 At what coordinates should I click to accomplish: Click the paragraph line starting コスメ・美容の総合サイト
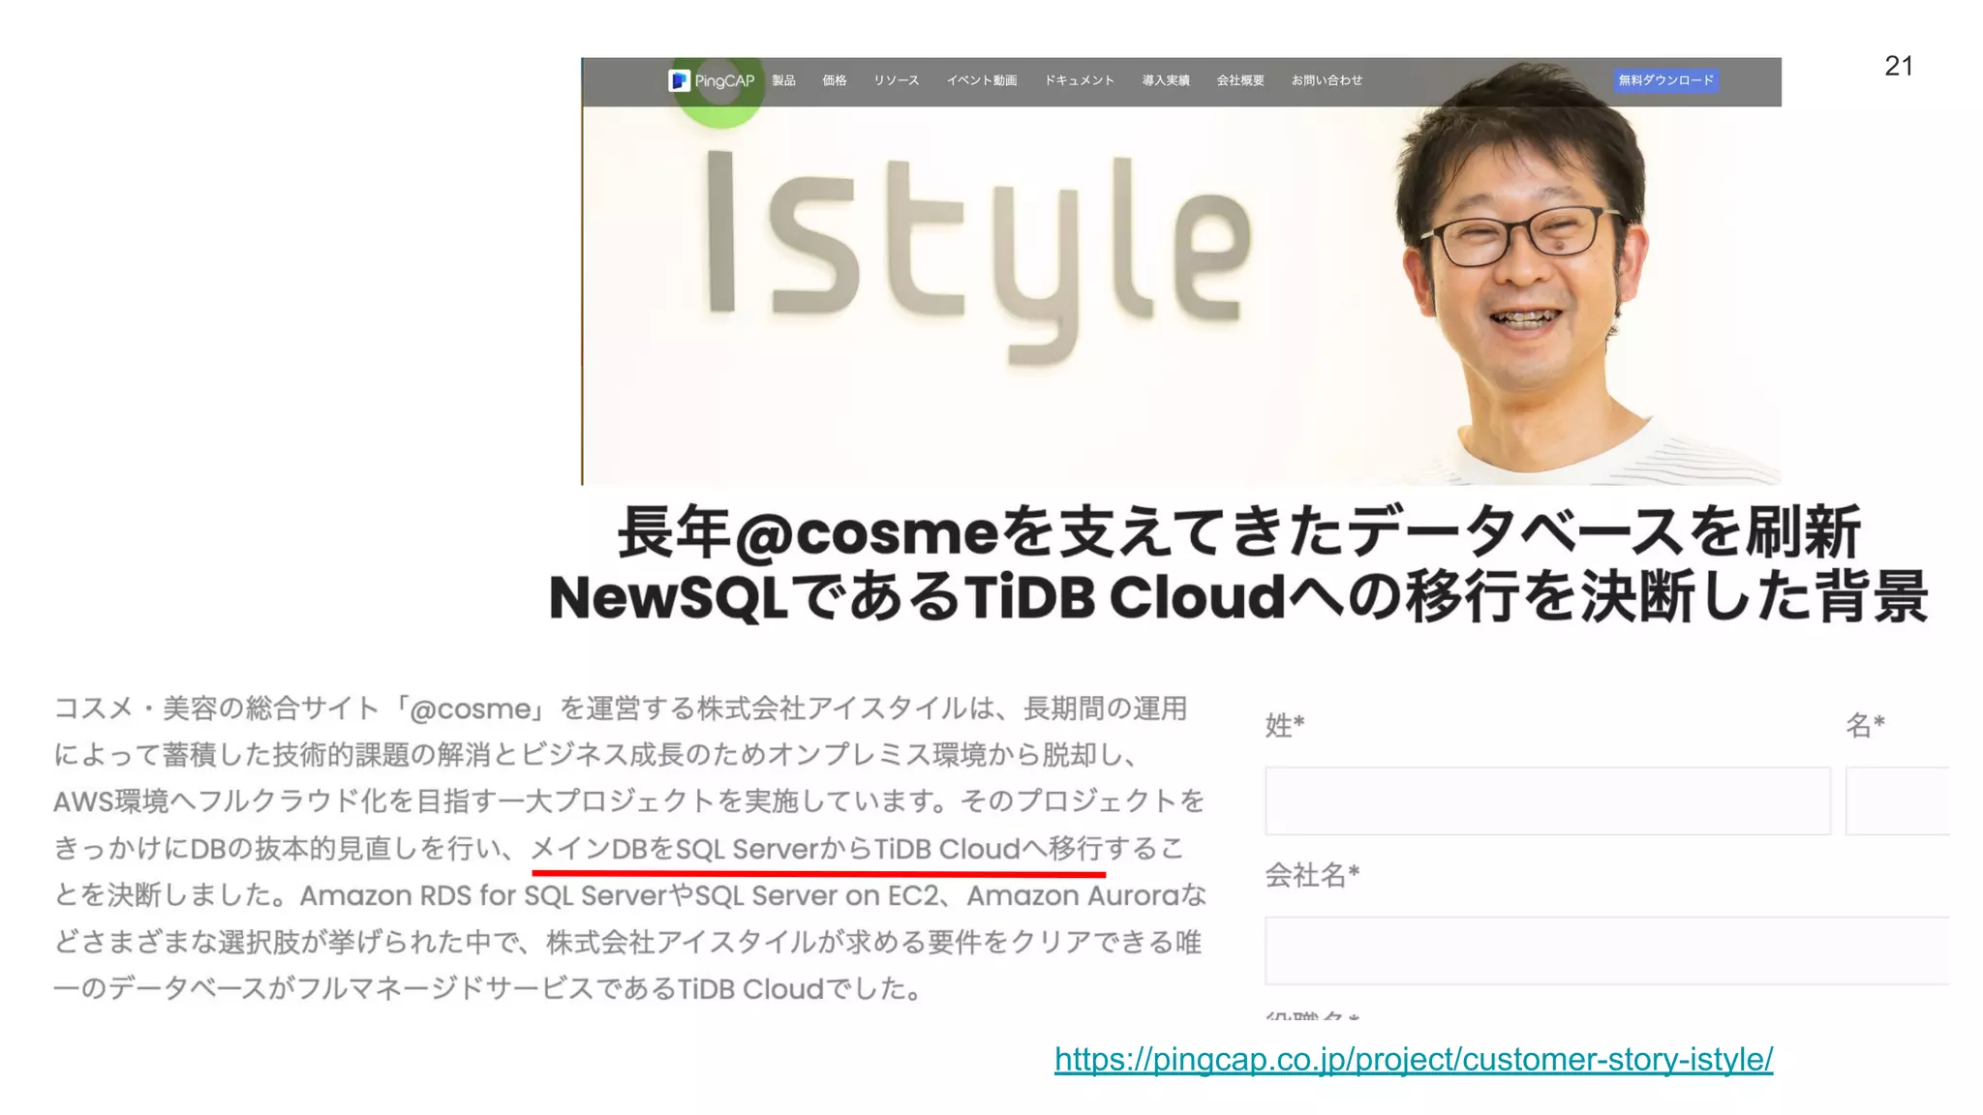(621, 708)
